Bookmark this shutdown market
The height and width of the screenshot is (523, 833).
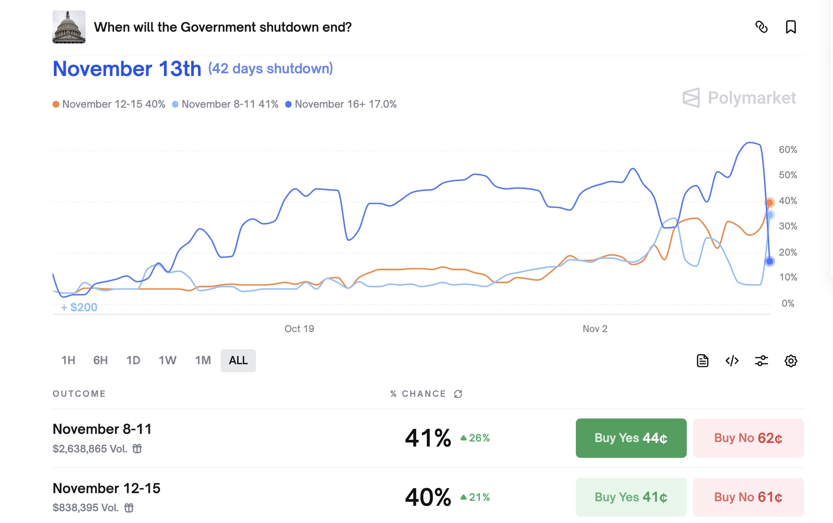790,27
